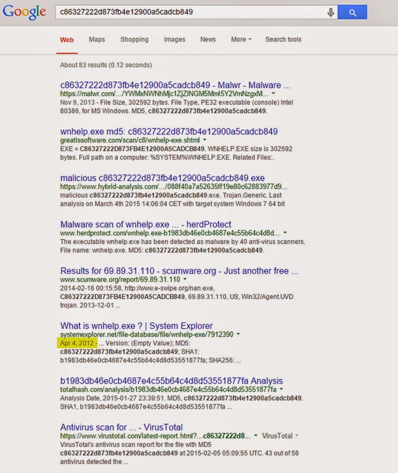
Task: Open the hybrid-analysis malicious exe result
Action: point(162,178)
